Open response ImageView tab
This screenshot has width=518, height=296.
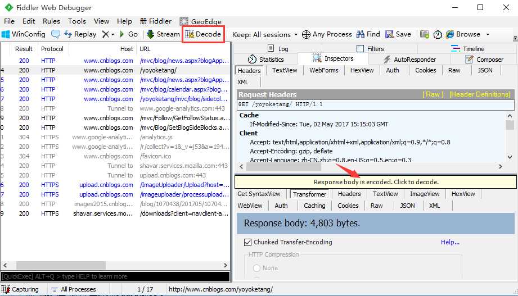point(425,194)
